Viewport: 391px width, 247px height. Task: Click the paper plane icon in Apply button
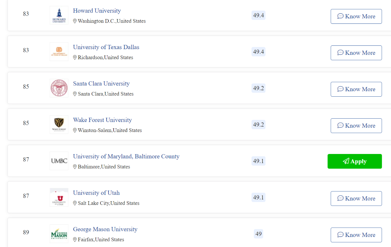(346, 161)
